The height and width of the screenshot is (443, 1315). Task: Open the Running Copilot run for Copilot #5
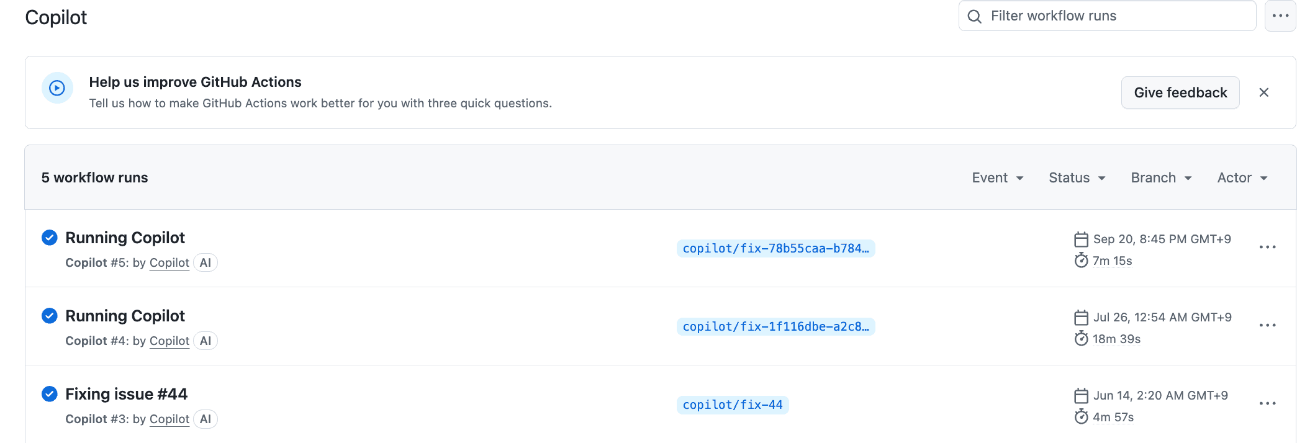(125, 238)
